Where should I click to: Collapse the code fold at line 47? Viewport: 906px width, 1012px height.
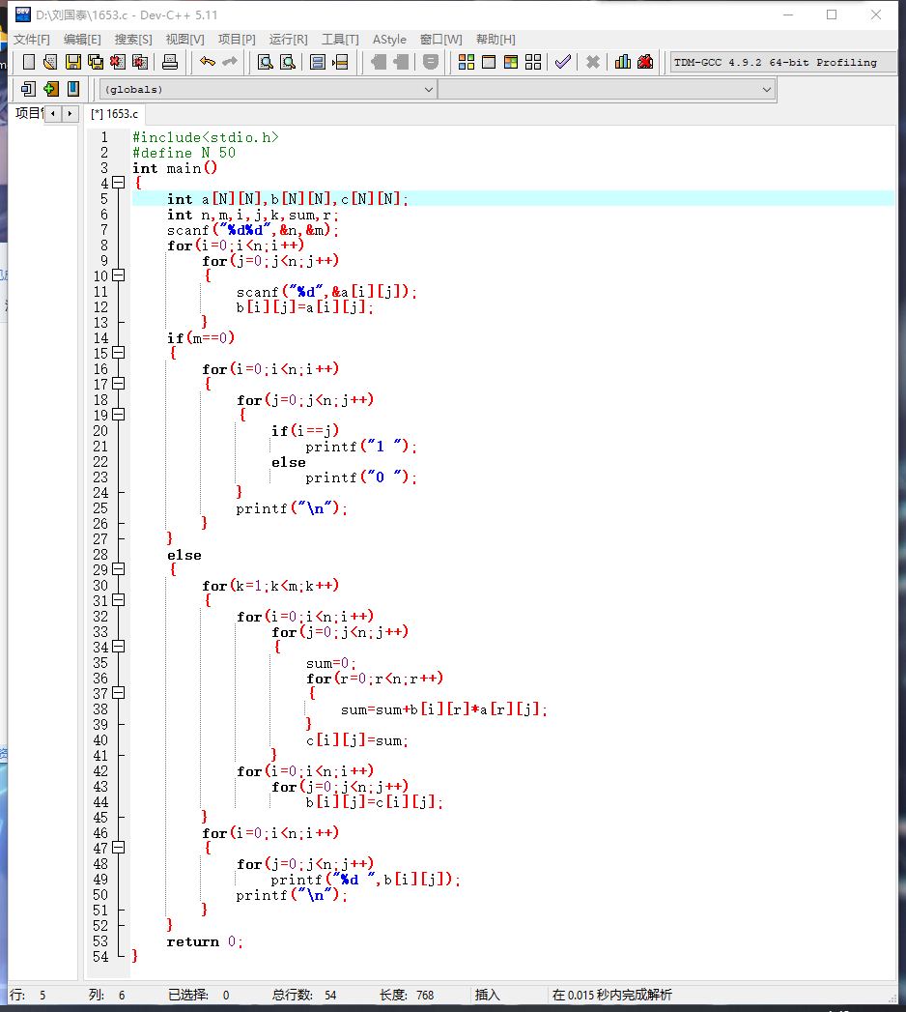[119, 848]
